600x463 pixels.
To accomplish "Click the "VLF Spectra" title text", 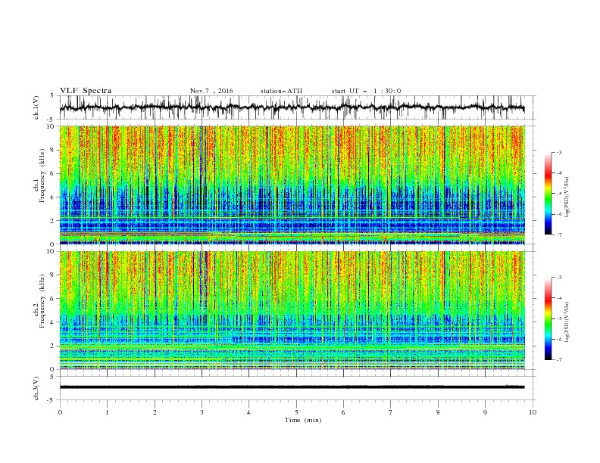I will tap(86, 91).
